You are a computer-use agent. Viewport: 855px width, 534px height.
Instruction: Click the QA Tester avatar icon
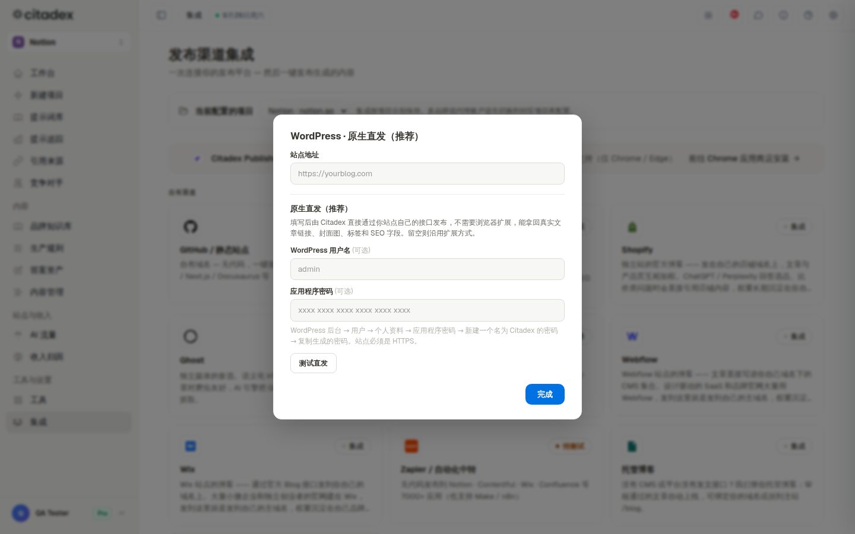[x=21, y=513]
